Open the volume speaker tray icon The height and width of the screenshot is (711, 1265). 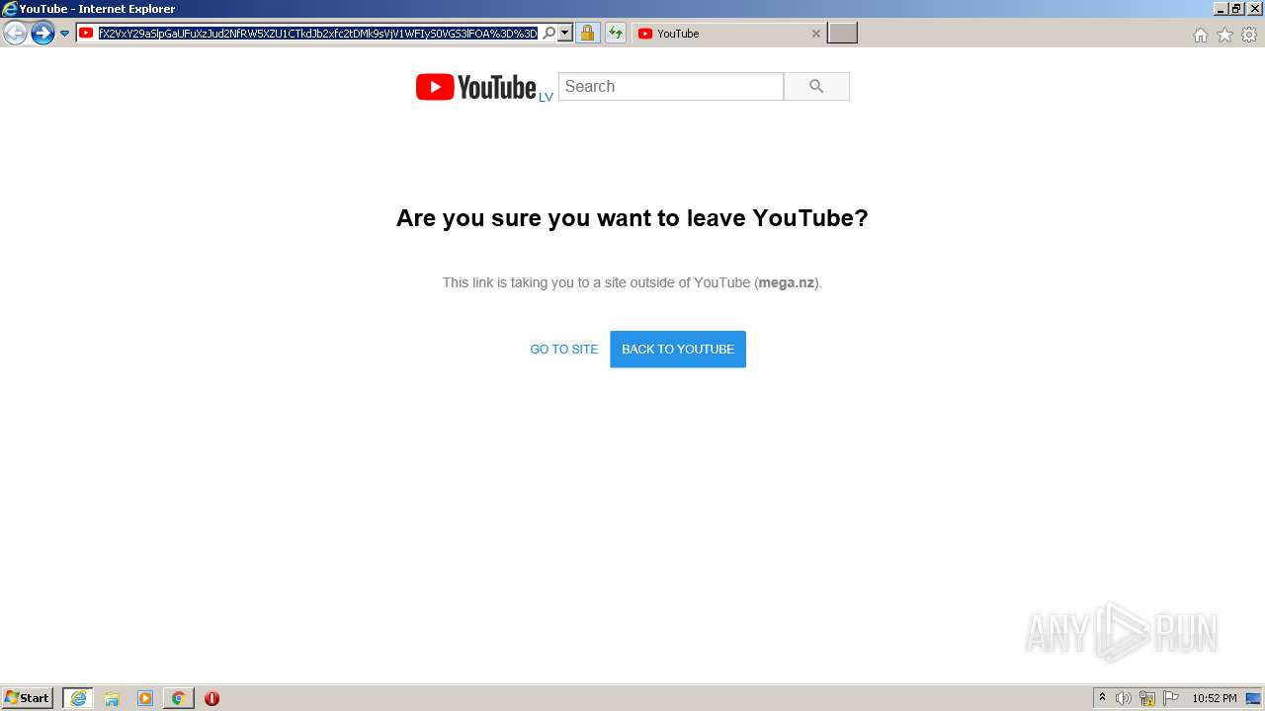click(1124, 698)
